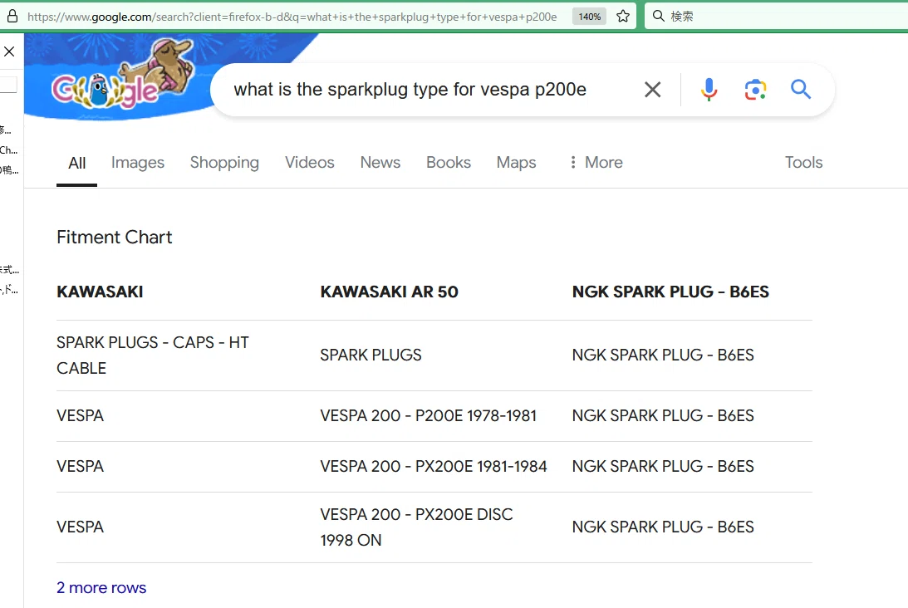This screenshot has width=908, height=608.
Task: Click the KAWASAKI AR 50 header cell
Action: point(389,292)
